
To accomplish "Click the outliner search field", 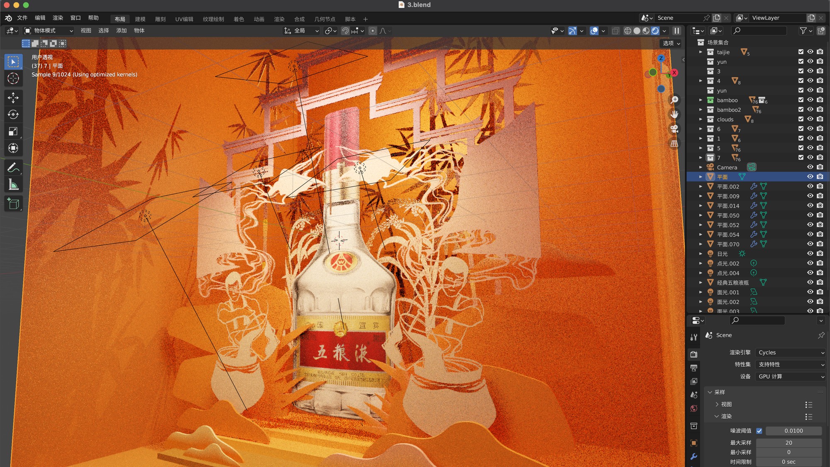I will [759, 31].
